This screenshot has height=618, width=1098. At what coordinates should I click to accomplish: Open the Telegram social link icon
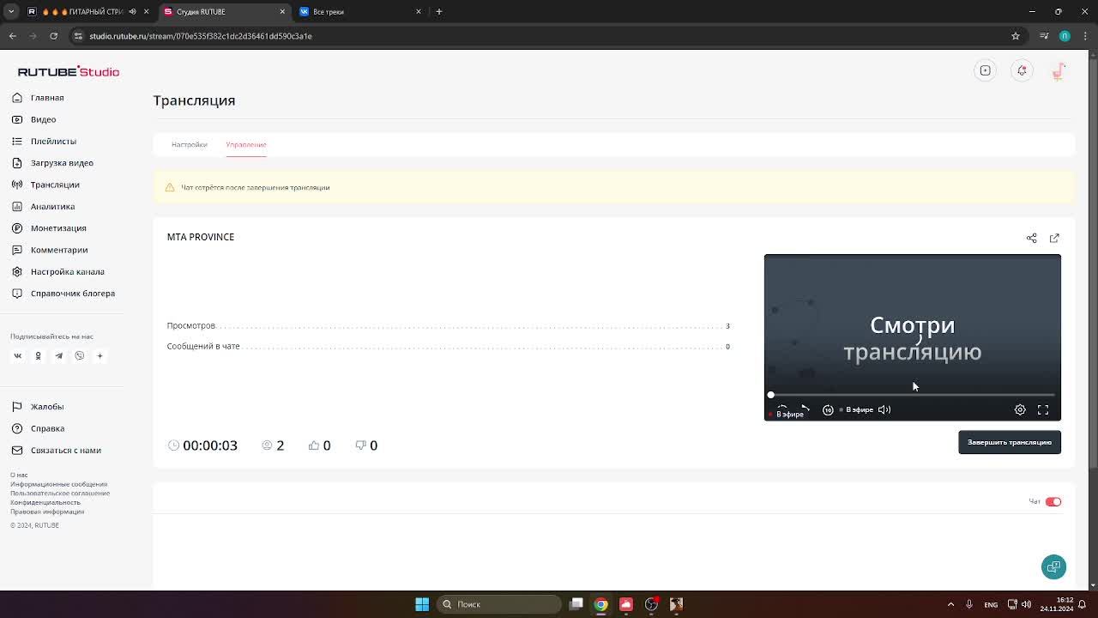pyautogui.click(x=58, y=355)
